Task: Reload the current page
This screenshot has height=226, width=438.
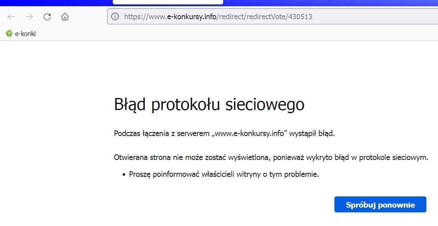Action: click(47, 17)
